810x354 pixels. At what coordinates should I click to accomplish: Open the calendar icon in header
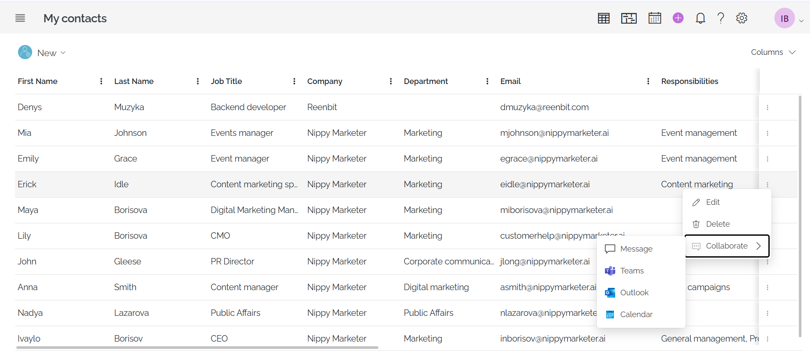coord(654,18)
